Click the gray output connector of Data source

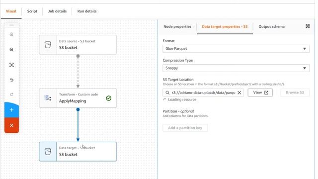(78, 56)
